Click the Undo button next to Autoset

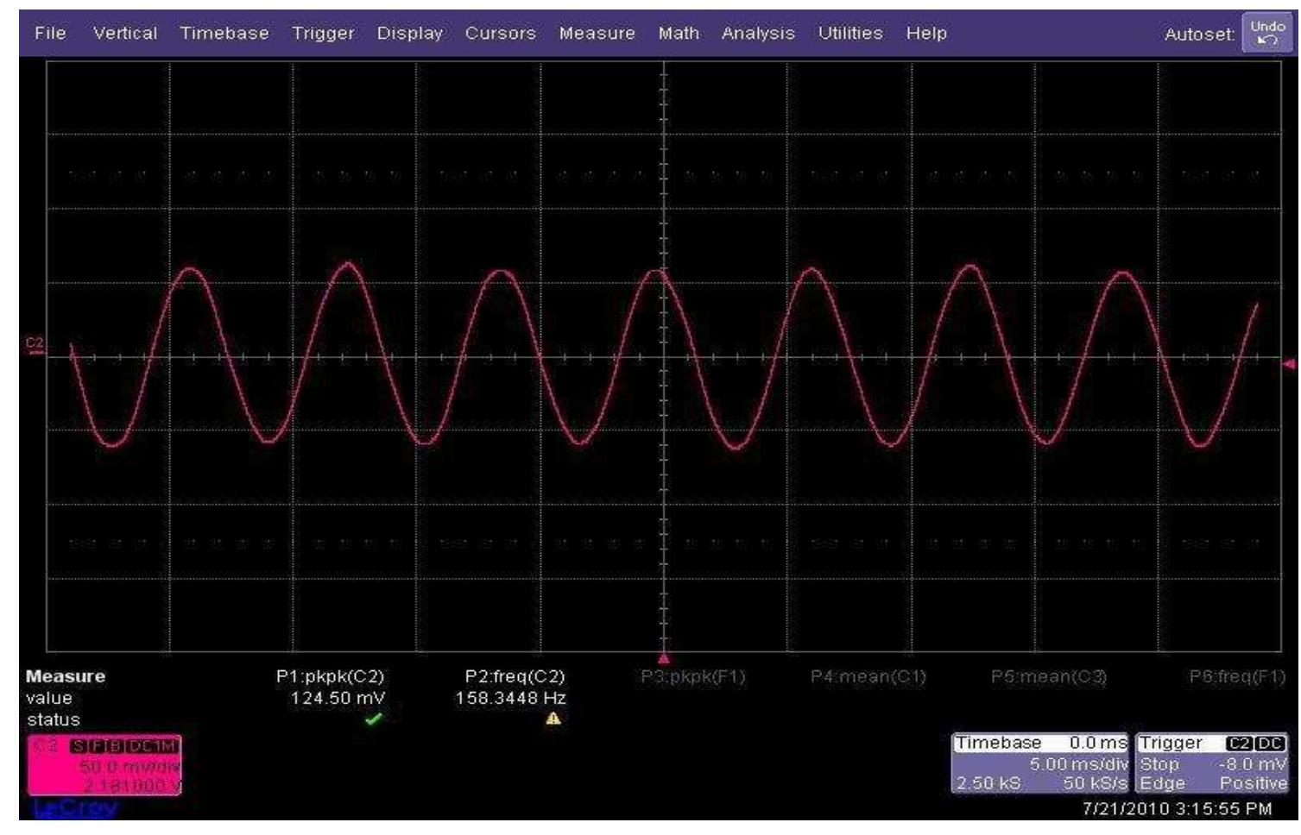(x=1266, y=34)
